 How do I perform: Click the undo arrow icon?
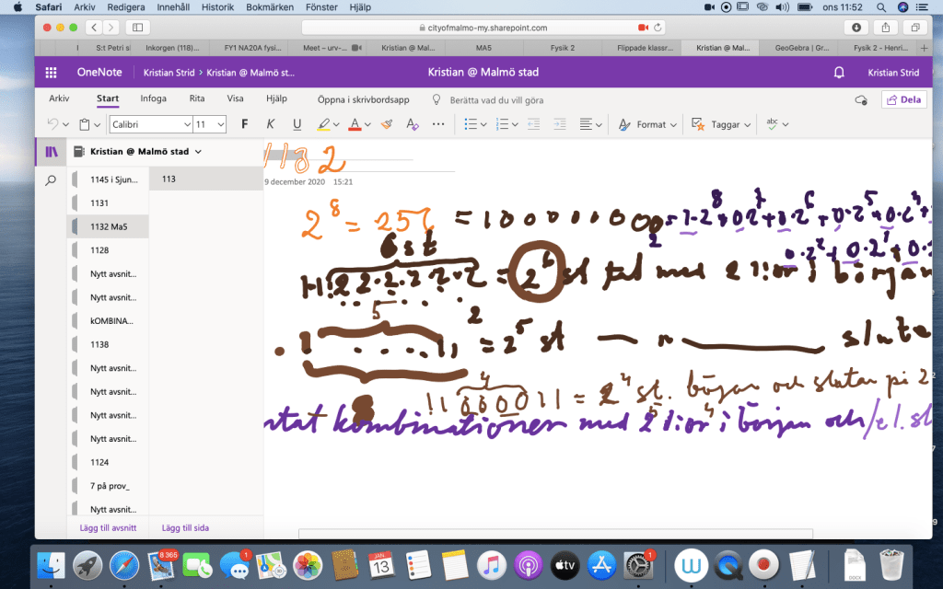click(x=52, y=124)
